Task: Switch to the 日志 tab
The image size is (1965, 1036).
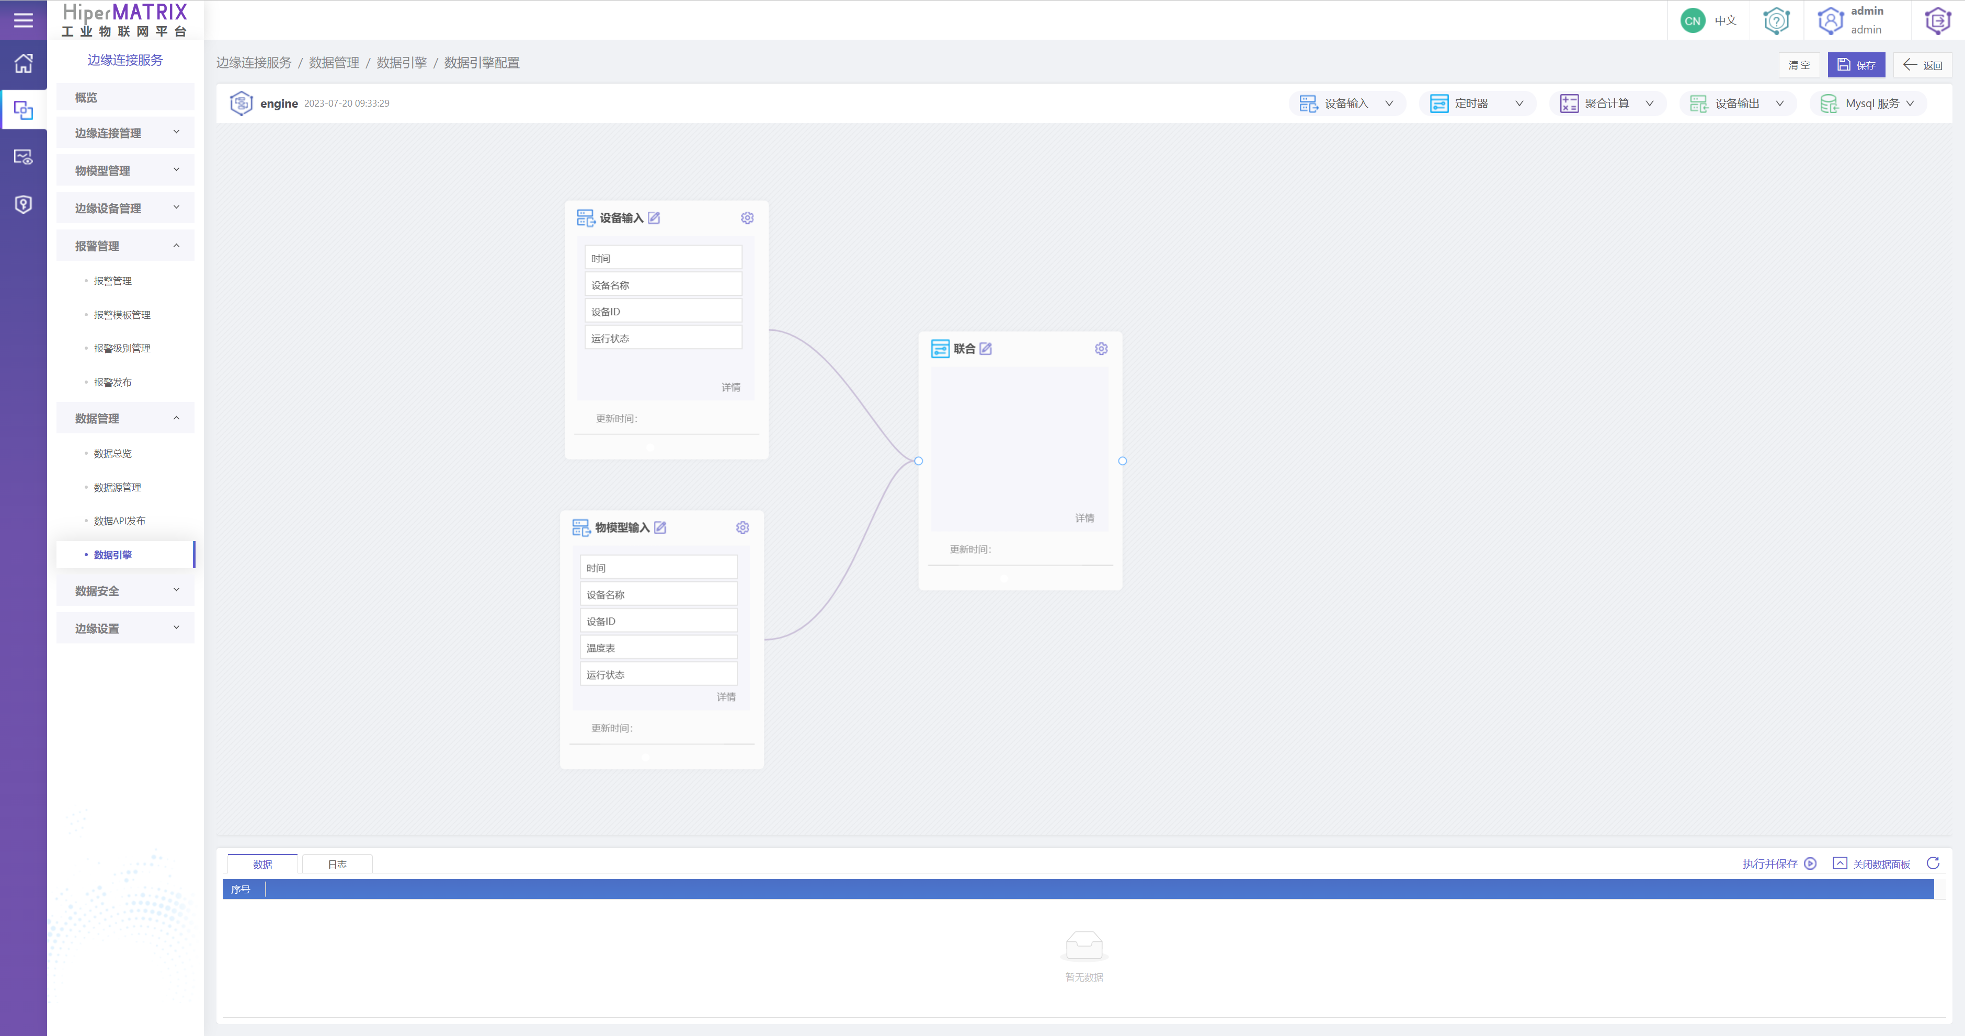Action: point(337,864)
